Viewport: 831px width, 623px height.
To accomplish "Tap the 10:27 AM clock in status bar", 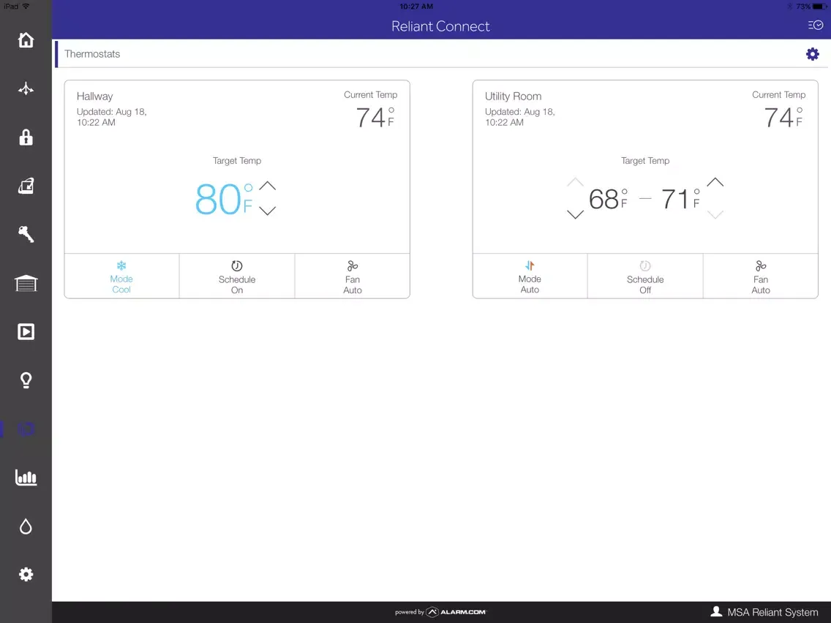I will click(416, 7).
